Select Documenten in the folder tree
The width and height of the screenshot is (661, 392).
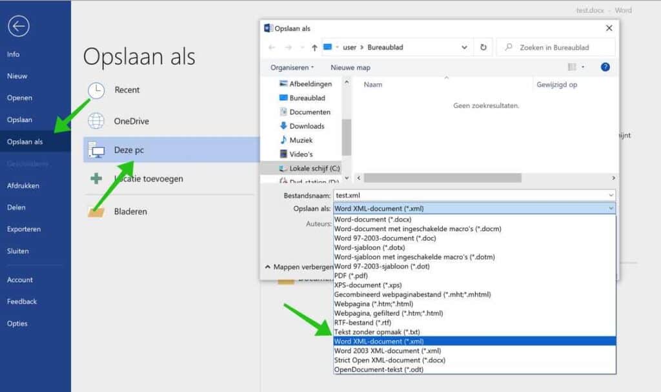tap(305, 112)
